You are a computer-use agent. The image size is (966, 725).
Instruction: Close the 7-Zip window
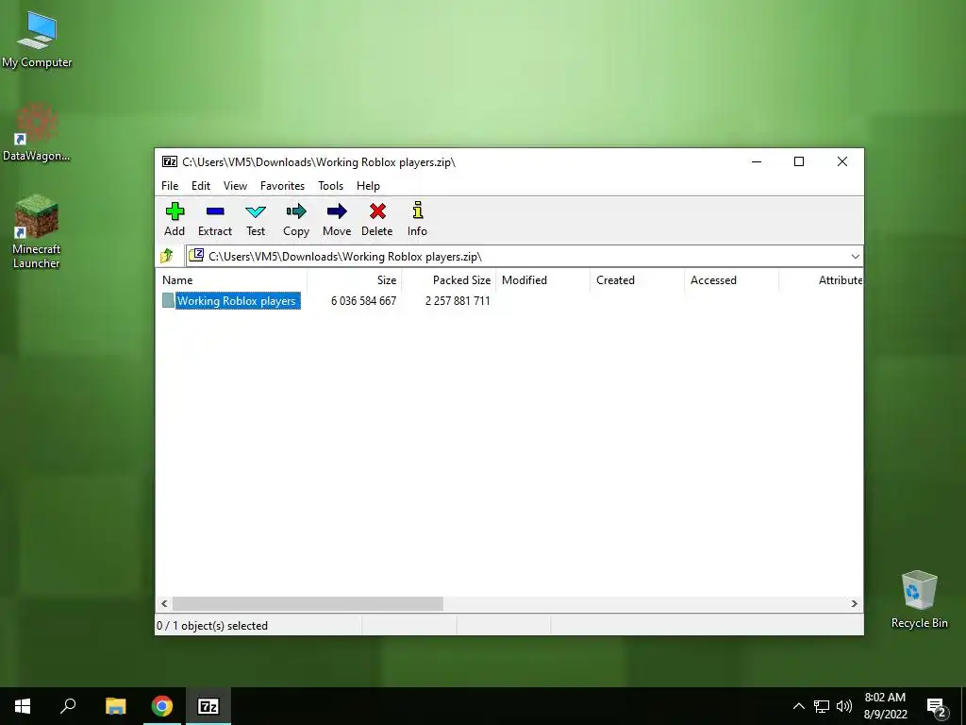click(x=842, y=161)
